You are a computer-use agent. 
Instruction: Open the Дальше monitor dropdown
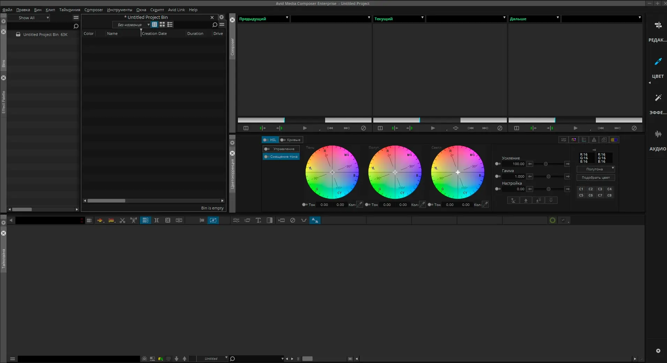pyautogui.click(x=534, y=19)
